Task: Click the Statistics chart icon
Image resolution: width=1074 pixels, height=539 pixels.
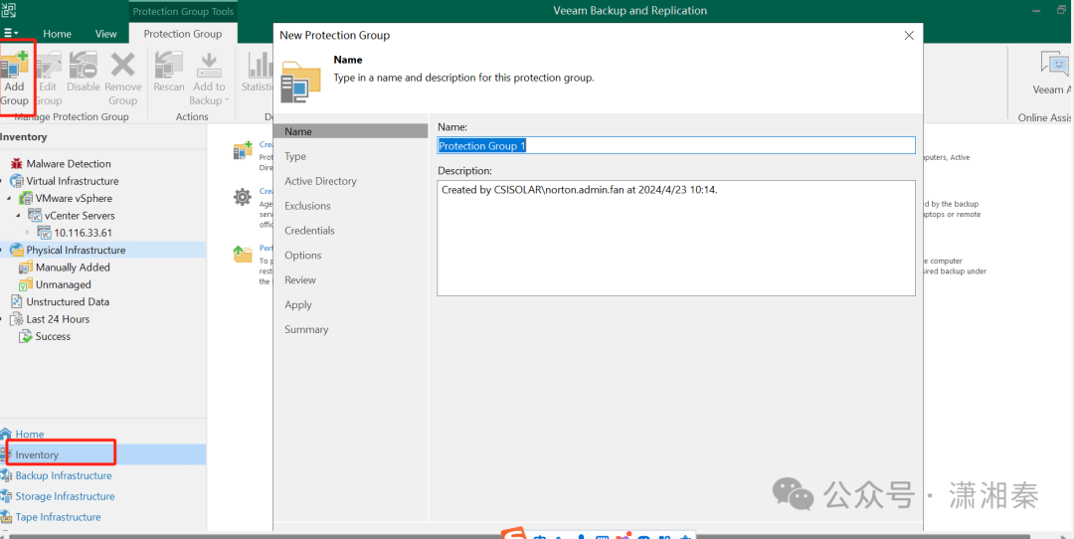Action: pos(261,65)
